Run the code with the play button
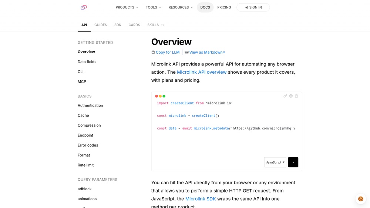370x208 pixels. click(293, 162)
